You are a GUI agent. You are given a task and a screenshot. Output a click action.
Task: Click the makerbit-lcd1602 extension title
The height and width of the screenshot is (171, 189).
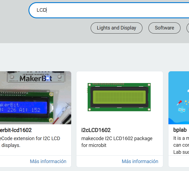pyautogui.click(x=16, y=130)
